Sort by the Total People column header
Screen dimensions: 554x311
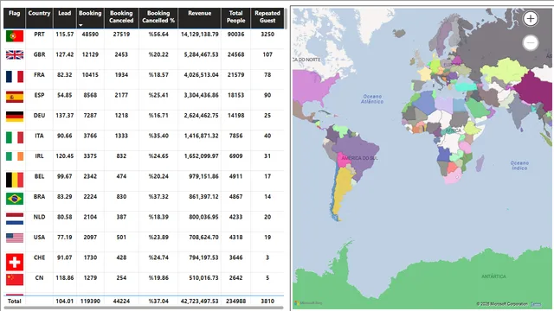[235, 17]
